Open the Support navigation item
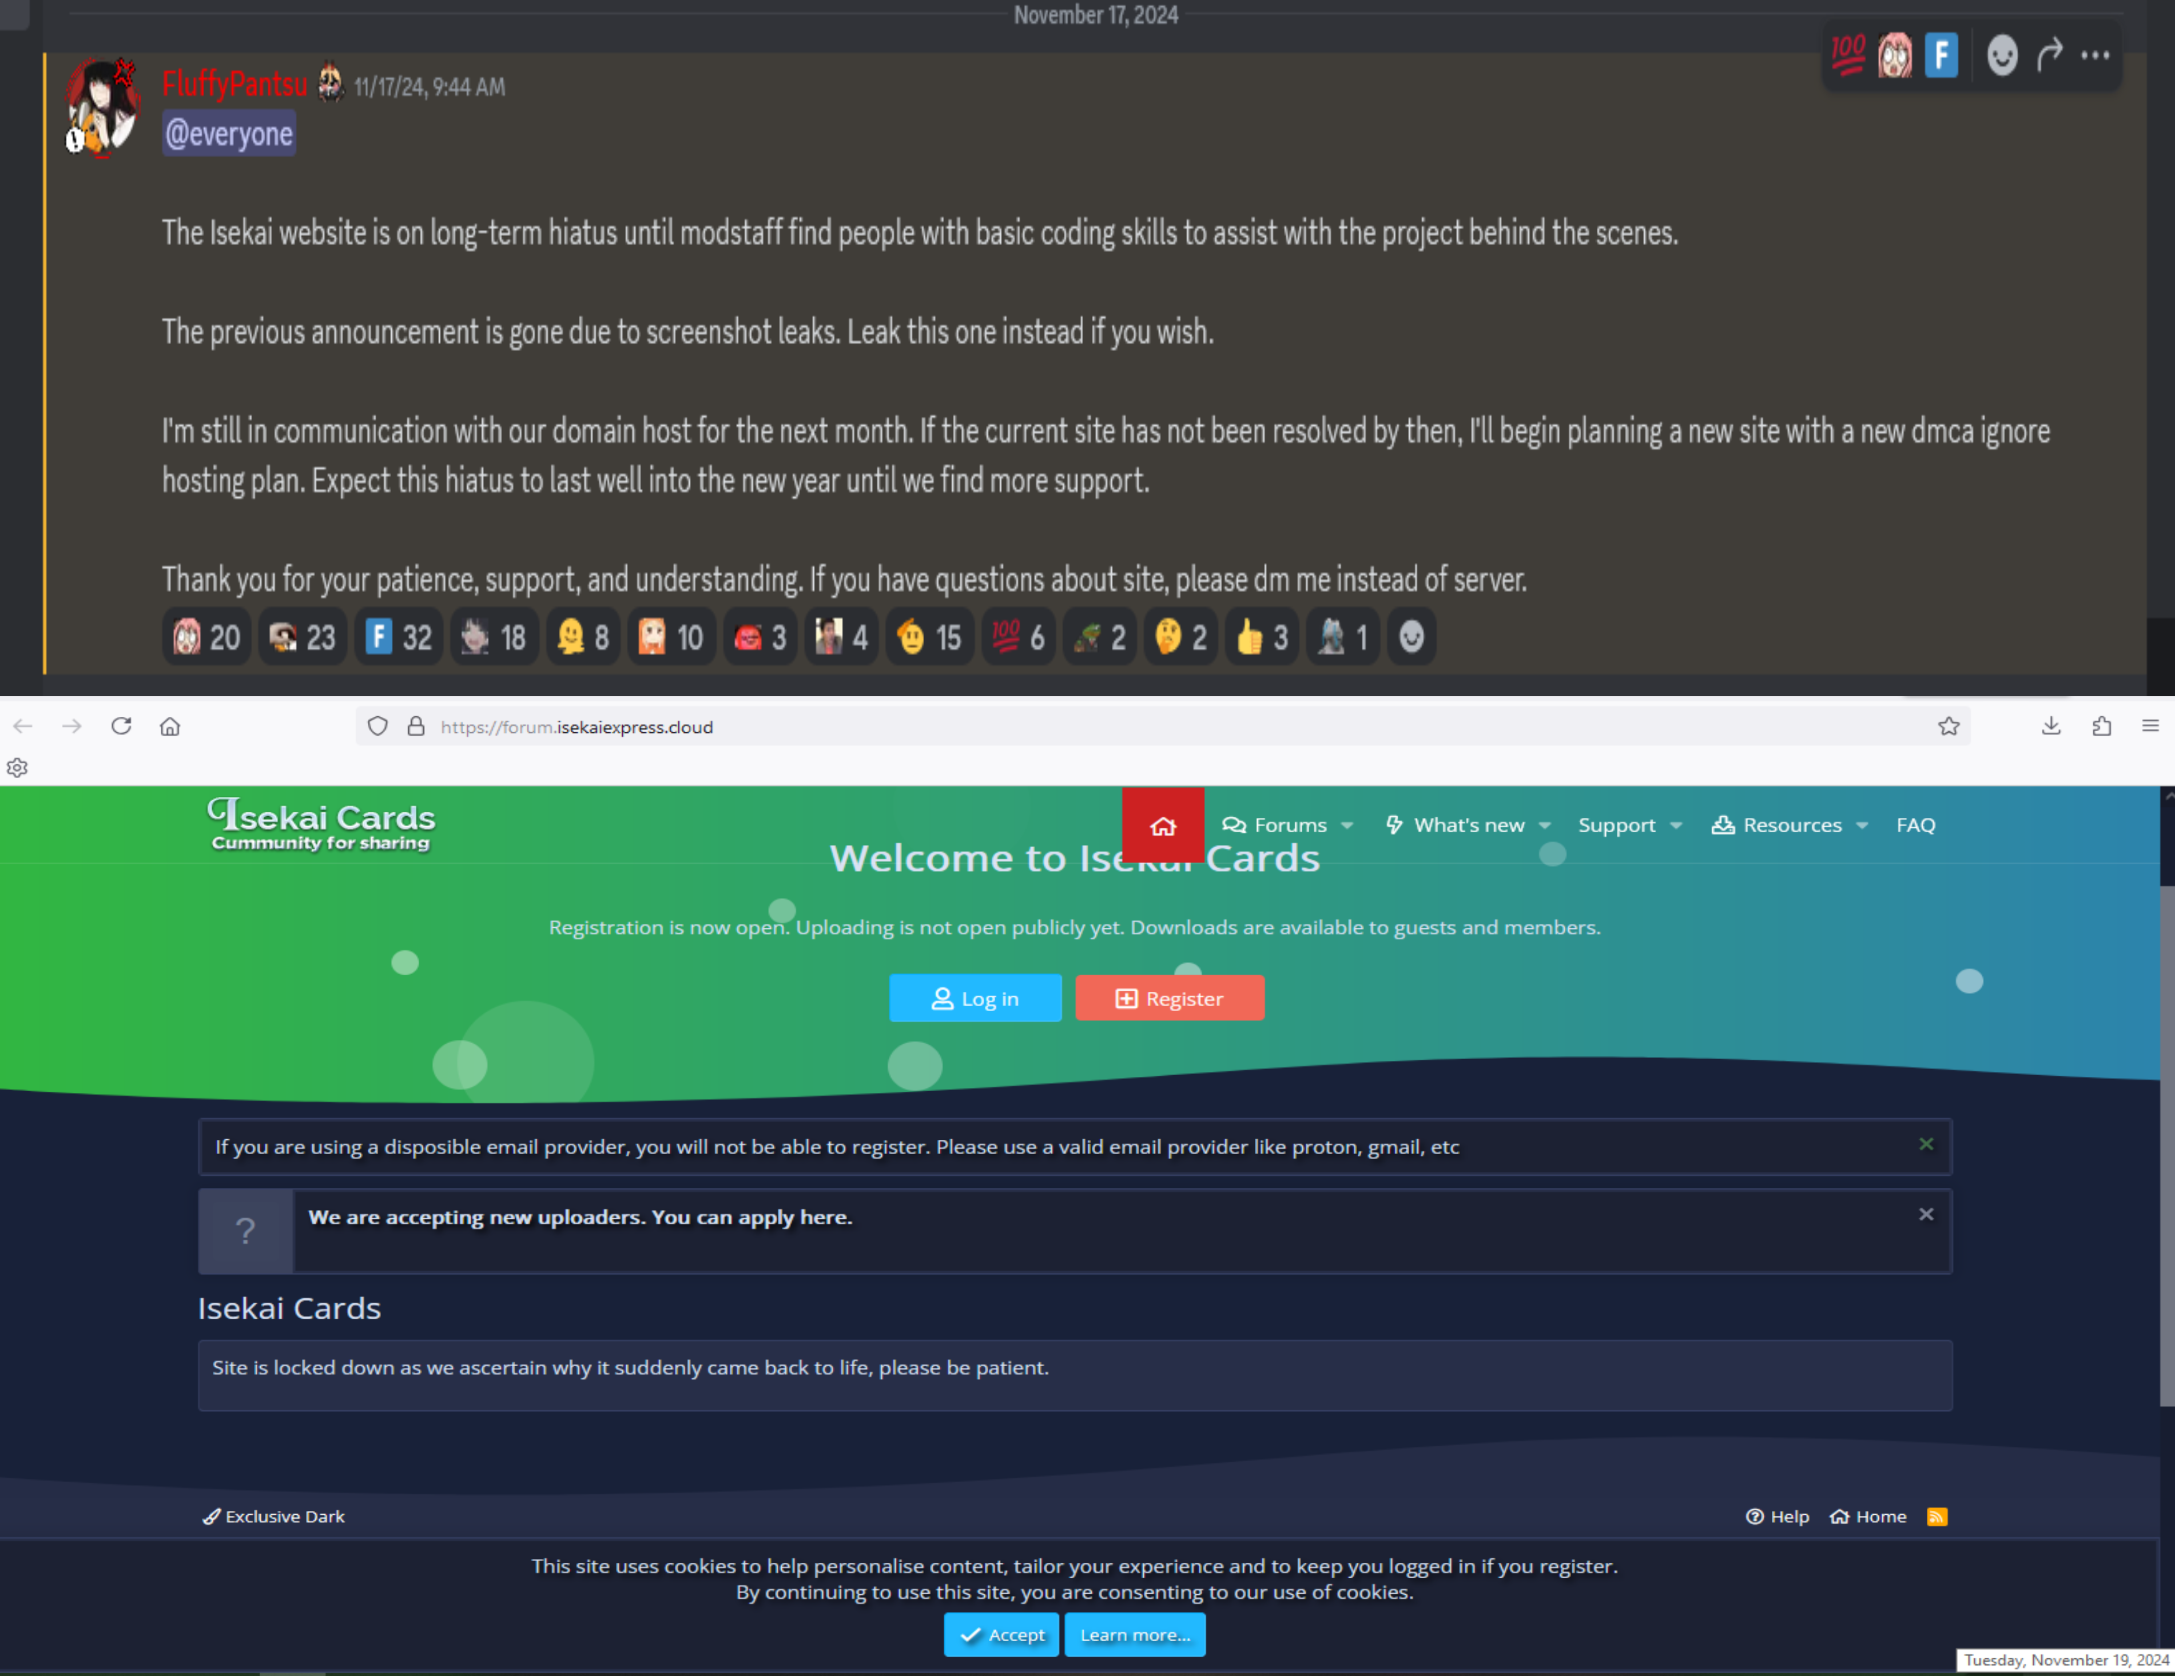The height and width of the screenshot is (1676, 2175). point(1616,825)
